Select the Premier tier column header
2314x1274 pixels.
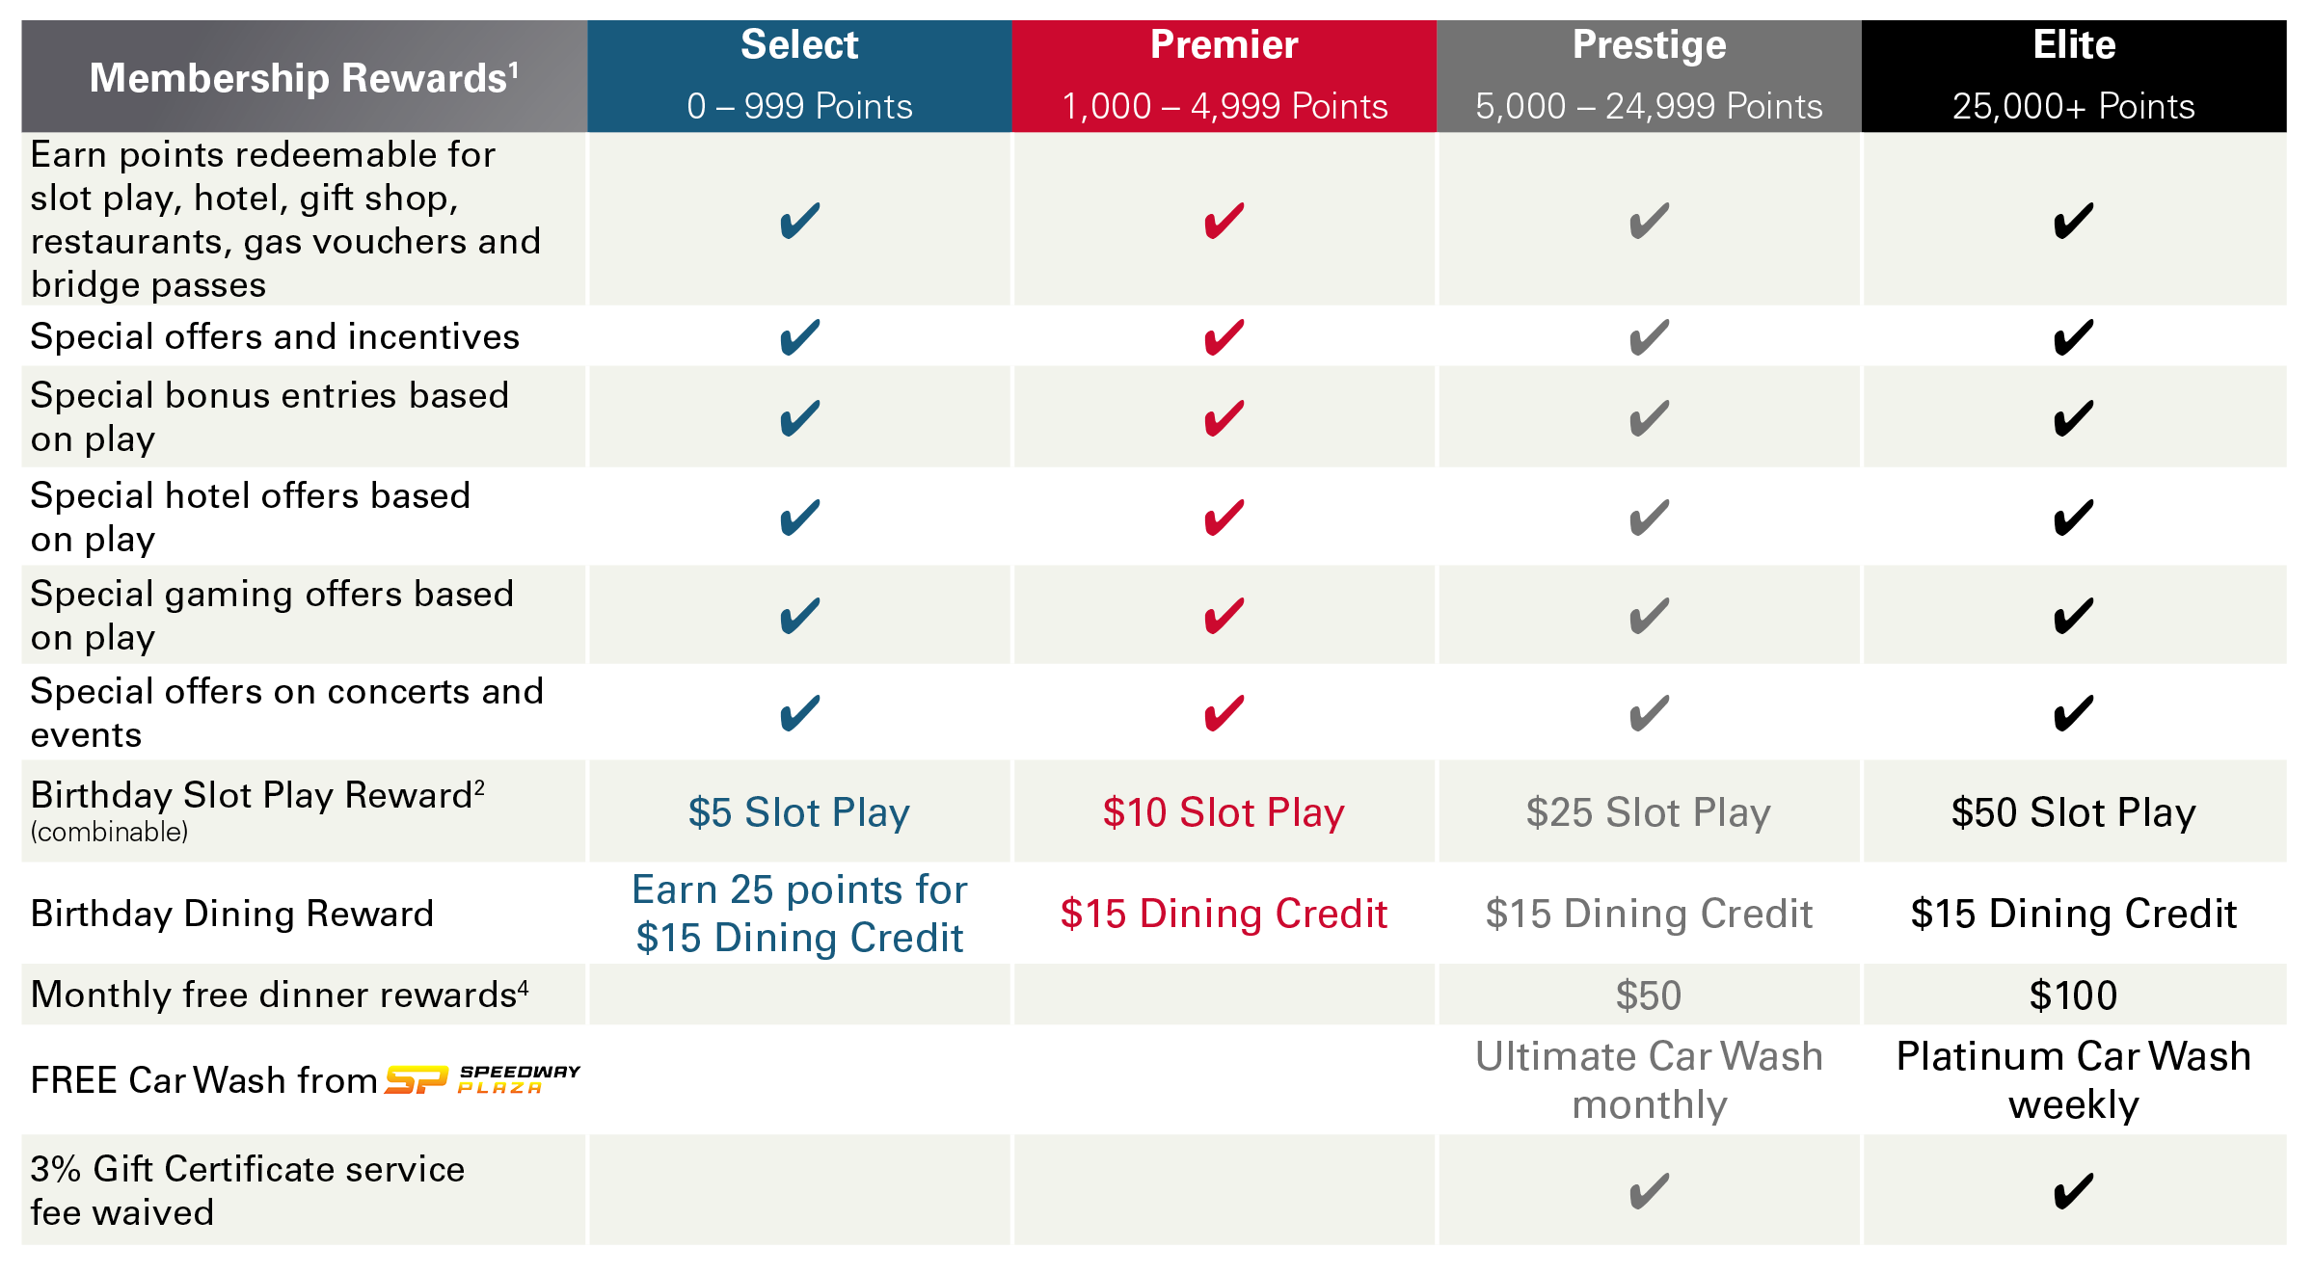pyautogui.click(x=1224, y=75)
